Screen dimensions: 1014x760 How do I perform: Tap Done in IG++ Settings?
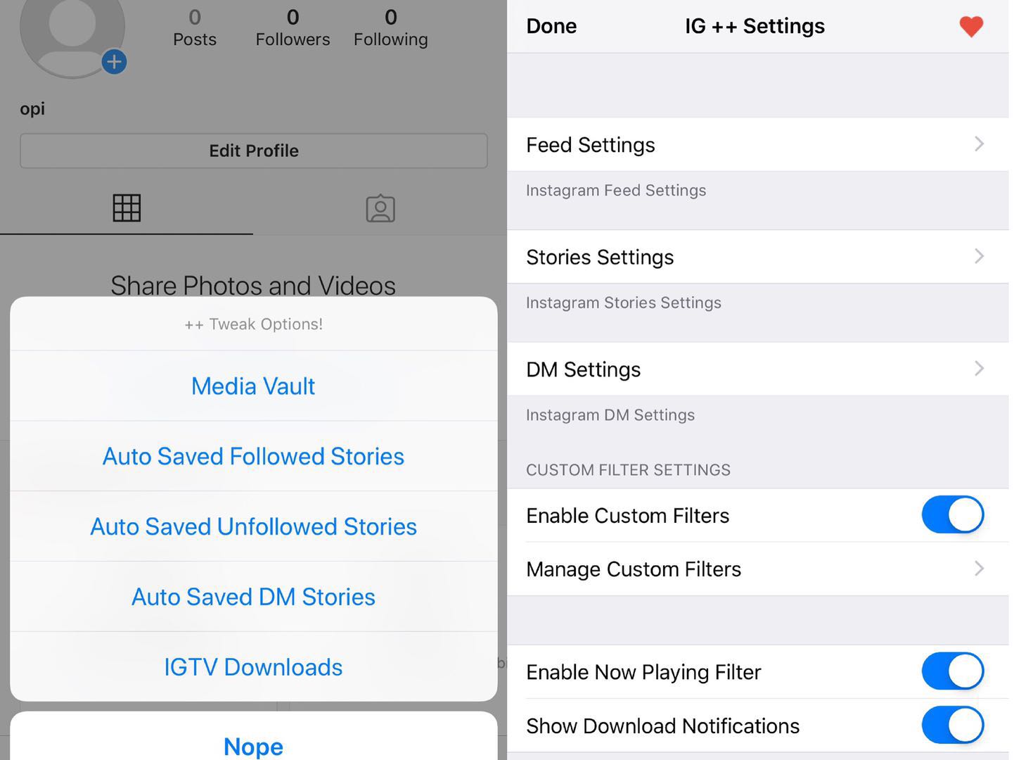click(x=551, y=26)
